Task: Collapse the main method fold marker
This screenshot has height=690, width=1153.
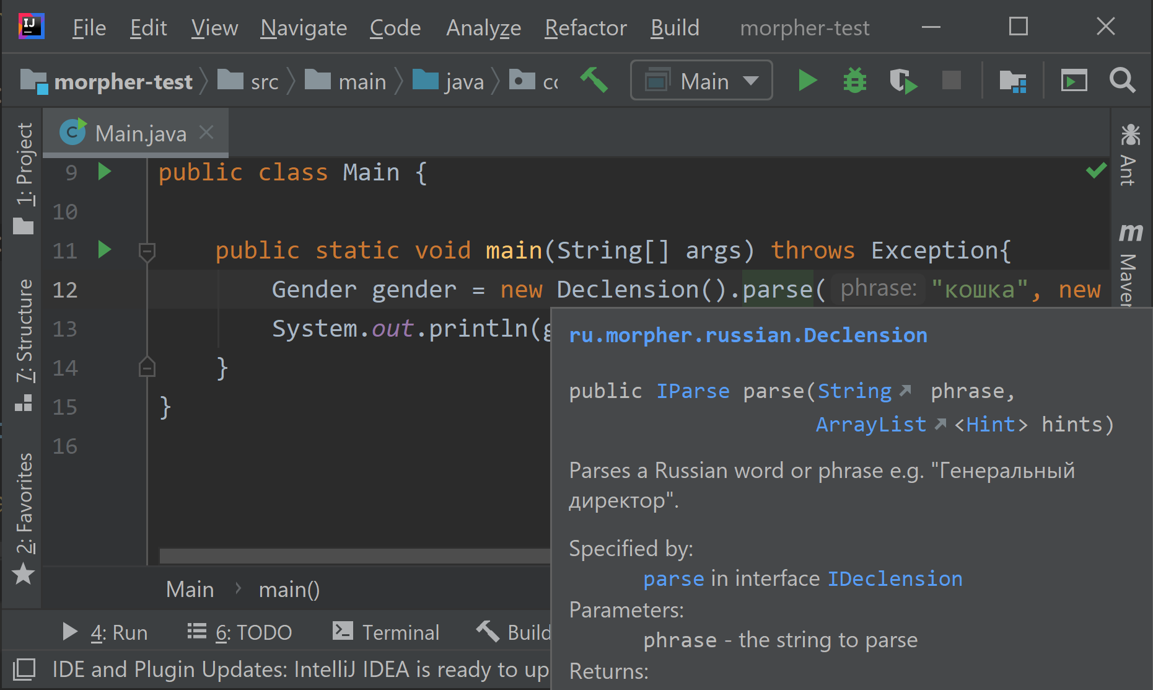Action: coord(147,250)
